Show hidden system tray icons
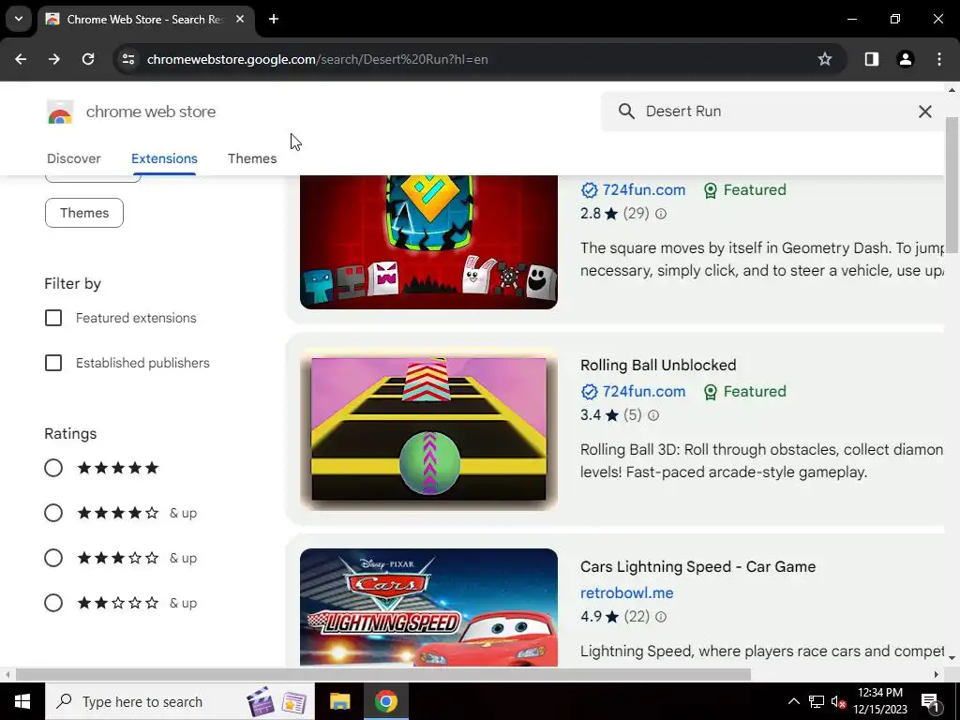960x720 pixels. (793, 701)
